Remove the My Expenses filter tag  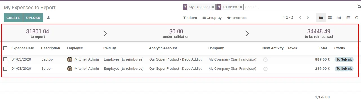(x=213, y=7)
